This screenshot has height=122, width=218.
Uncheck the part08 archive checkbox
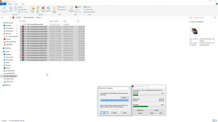[x=21, y=43]
